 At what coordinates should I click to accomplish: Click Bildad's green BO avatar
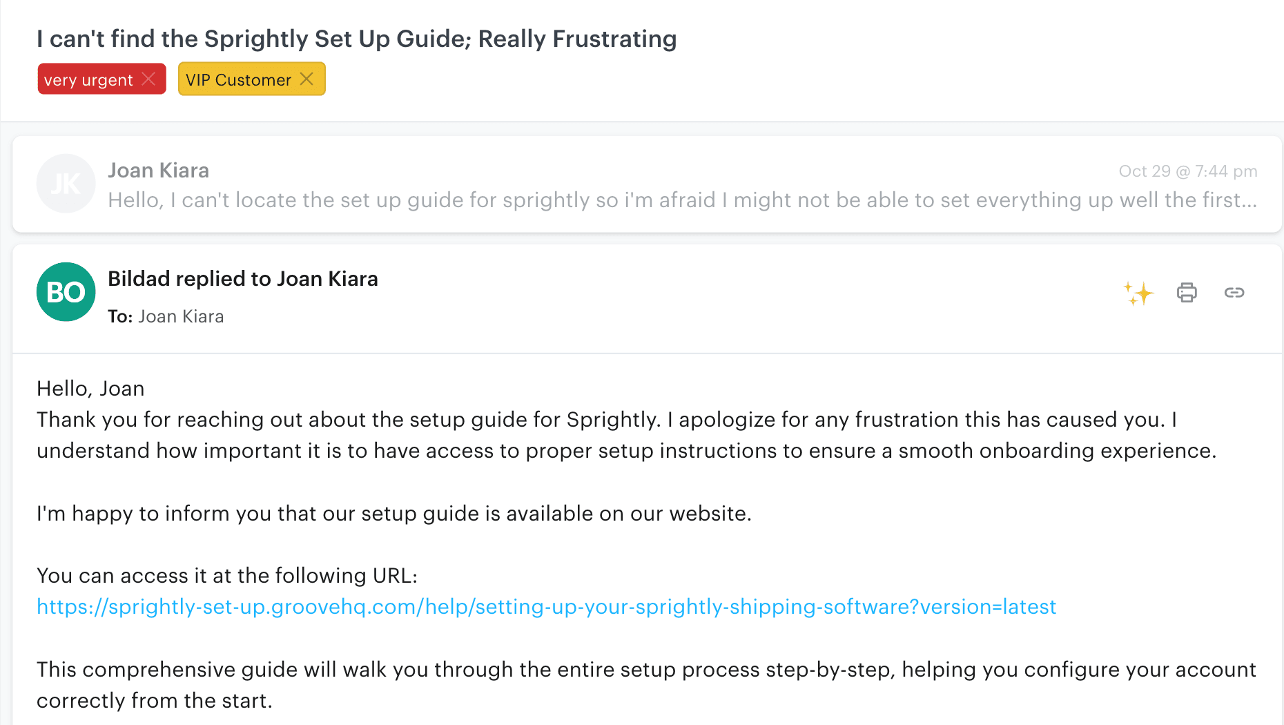tap(66, 292)
